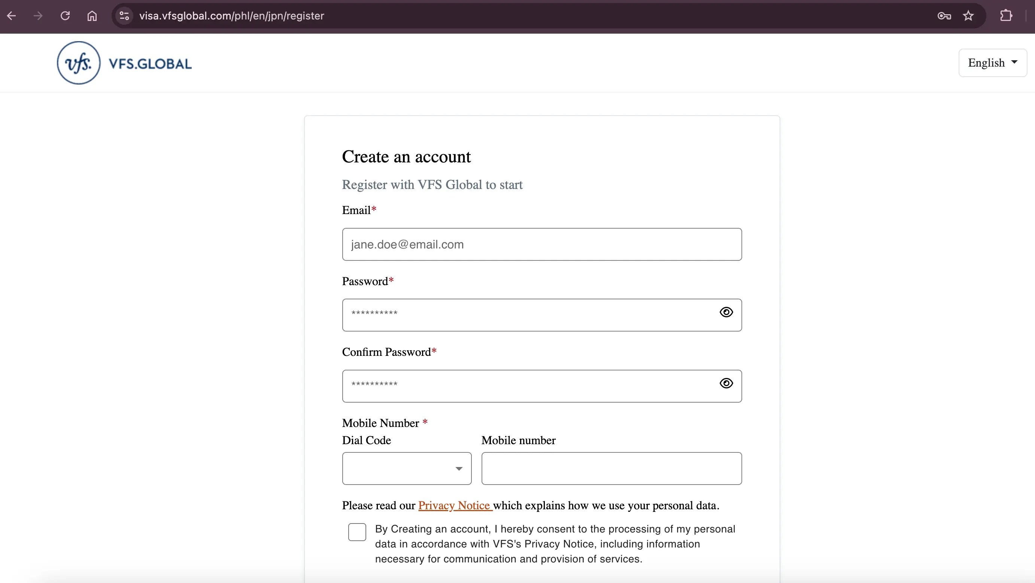Open the saved passwords manager
Viewport: 1035px width, 583px height.
(944, 16)
